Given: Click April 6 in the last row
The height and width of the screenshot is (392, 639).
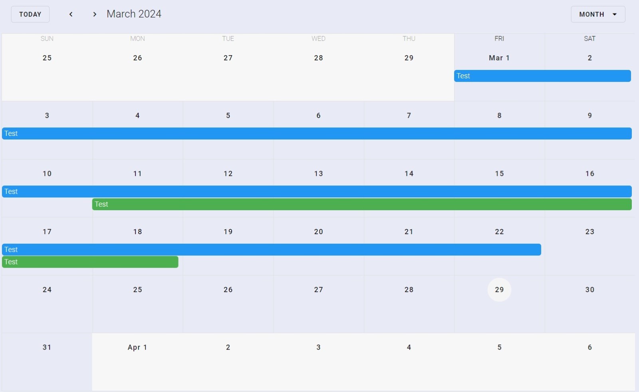Looking at the screenshot, I should point(589,347).
